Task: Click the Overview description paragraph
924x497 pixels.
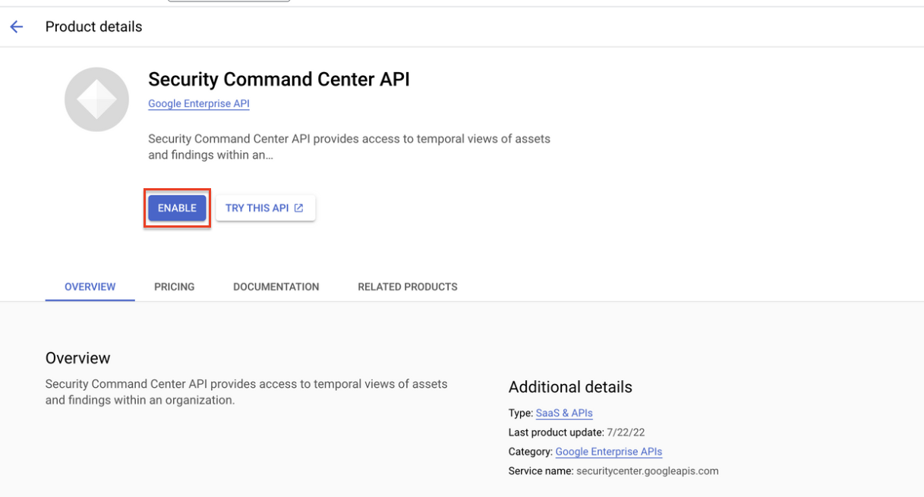Action: pyautogui.click(x=247, y=392)
